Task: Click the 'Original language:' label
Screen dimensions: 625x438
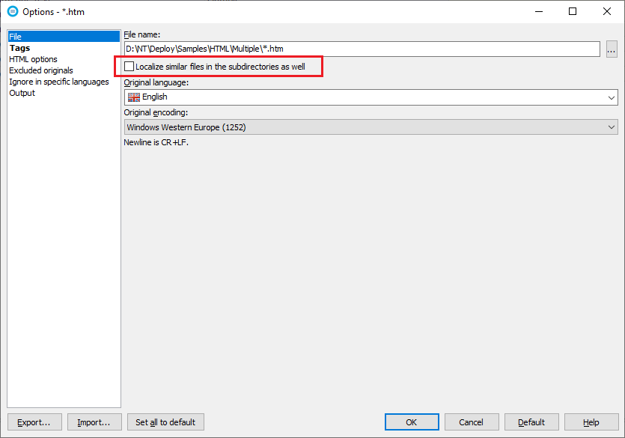Action: tap(156, 83)
